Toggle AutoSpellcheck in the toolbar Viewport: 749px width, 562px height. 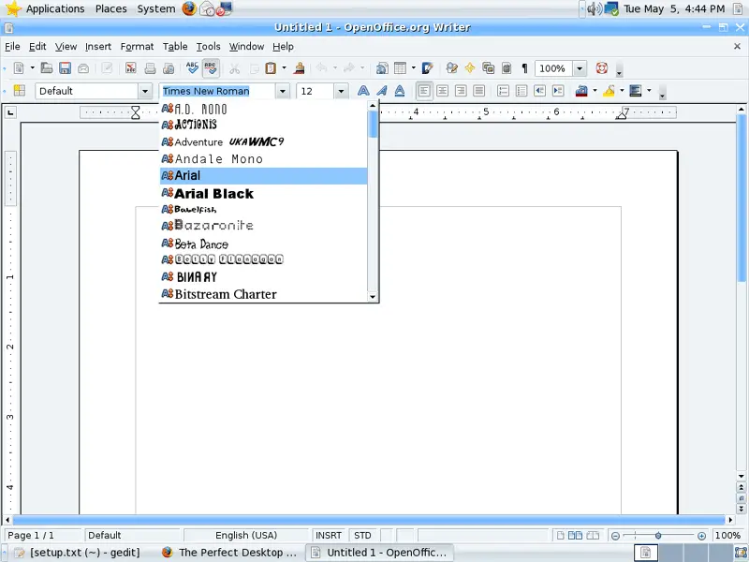(211, 68)
